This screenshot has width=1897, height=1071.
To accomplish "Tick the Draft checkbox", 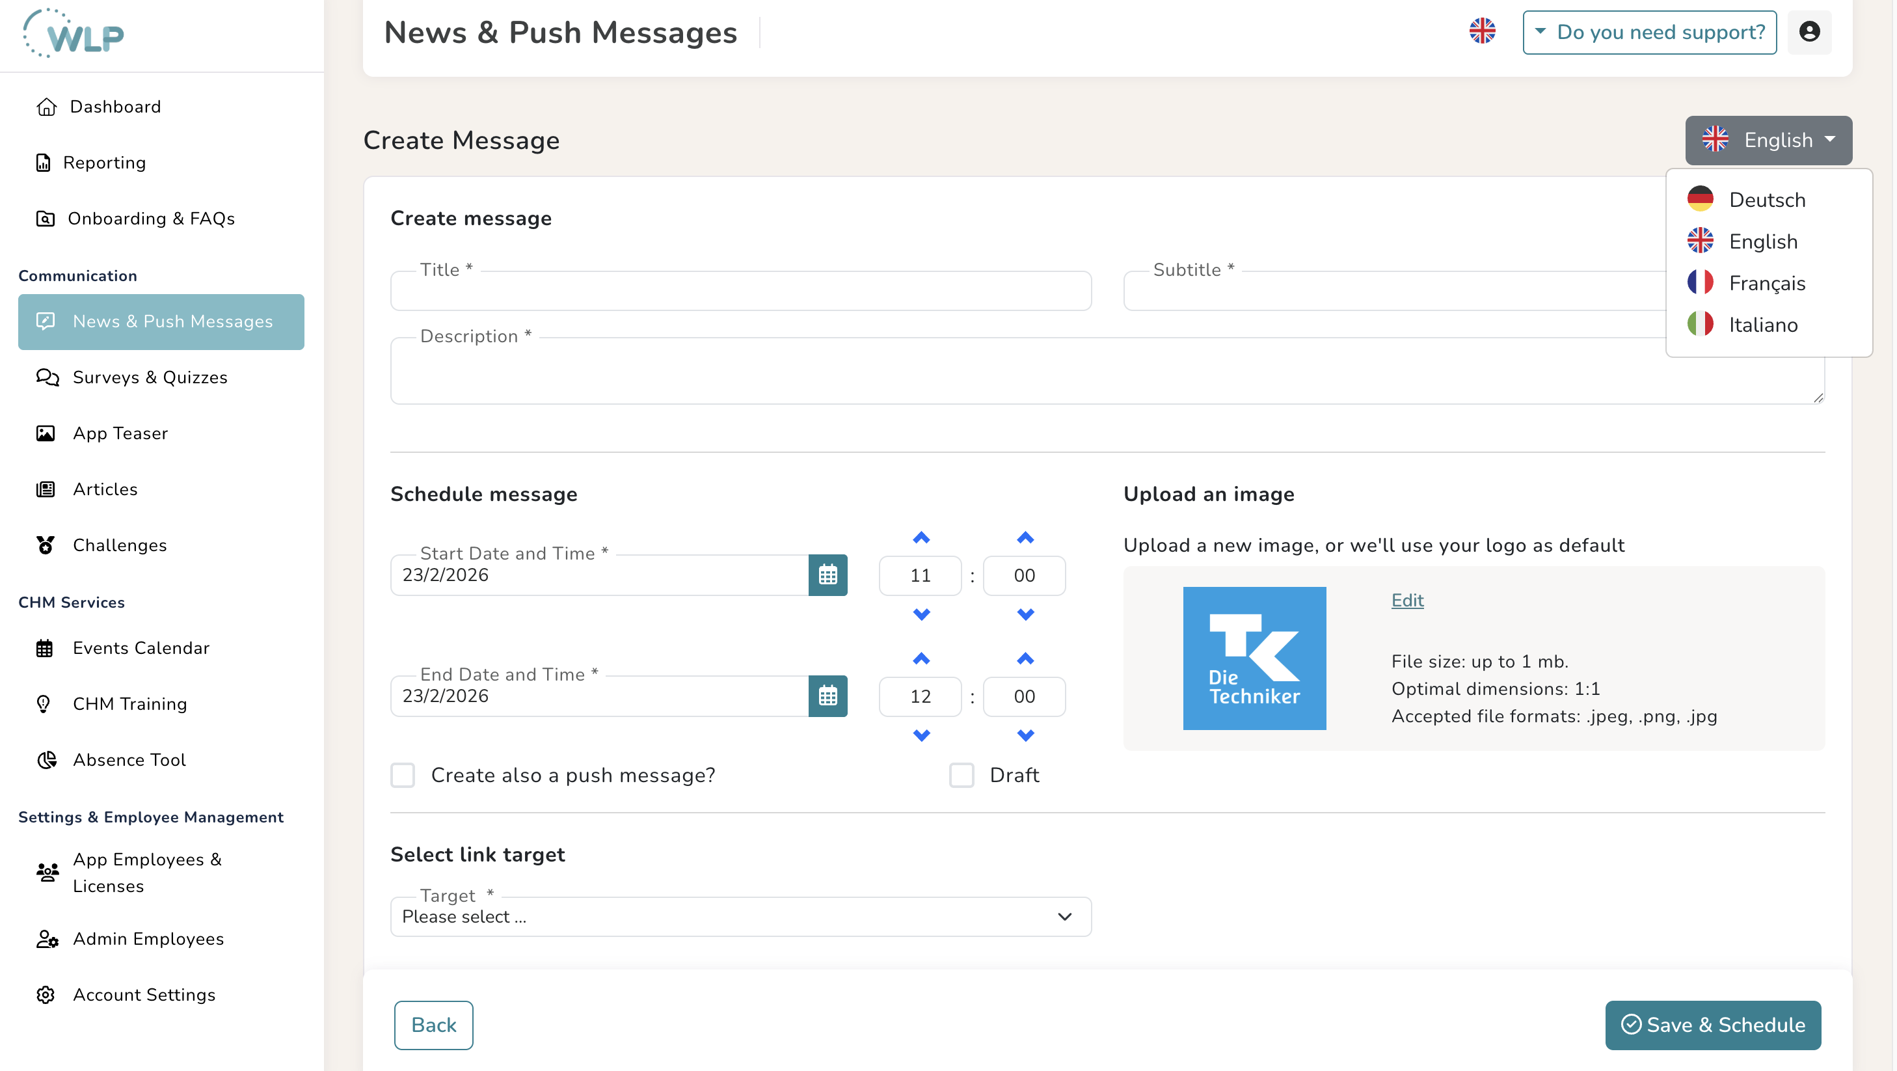I will [x=961, y=775].
